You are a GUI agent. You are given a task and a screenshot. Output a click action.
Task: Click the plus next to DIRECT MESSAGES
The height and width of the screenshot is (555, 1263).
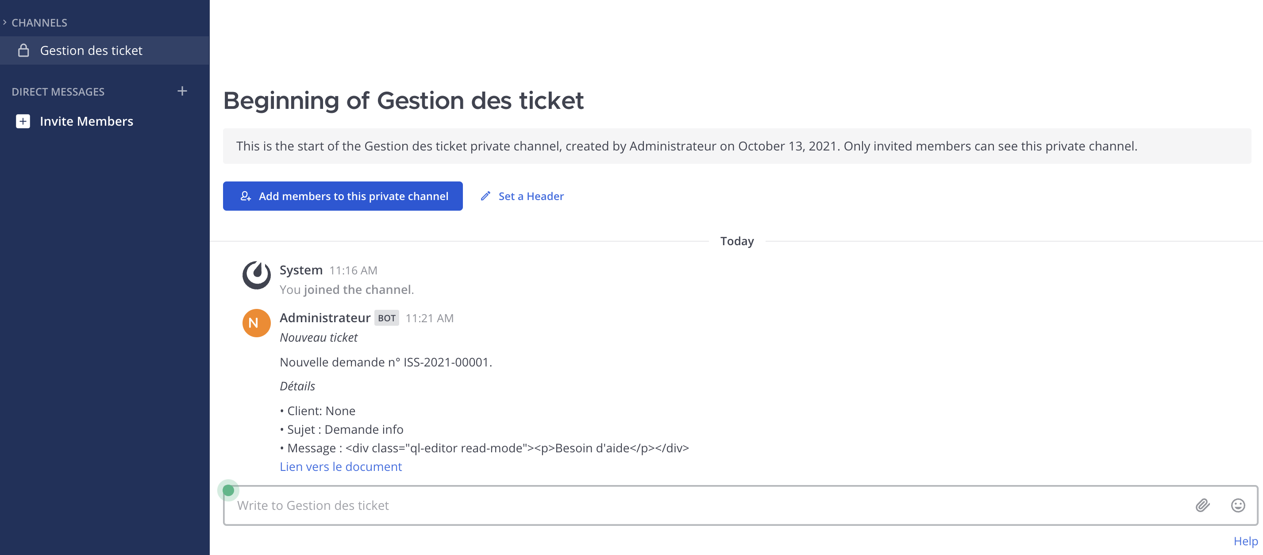click(x=182, y=91)
